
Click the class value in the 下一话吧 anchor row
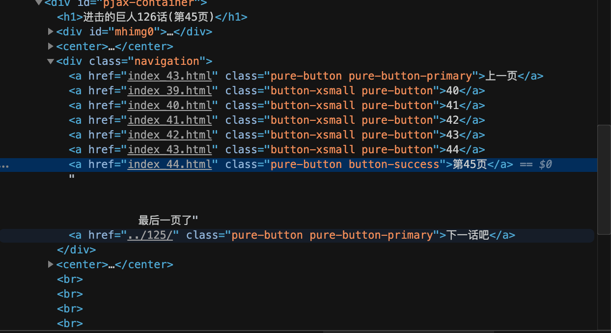click(x=332, y=235)
